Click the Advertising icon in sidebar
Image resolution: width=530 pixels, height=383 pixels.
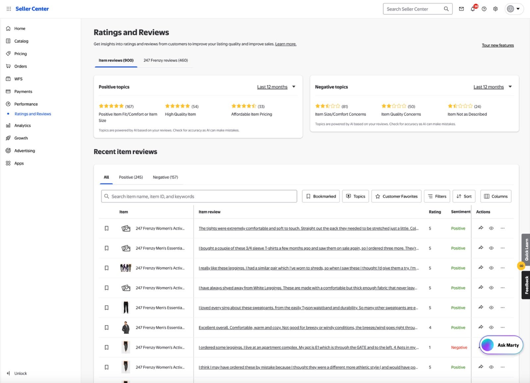[8, 151]
